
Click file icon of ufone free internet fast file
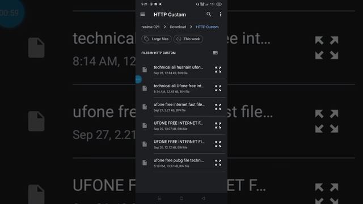(x=145, y=107)
